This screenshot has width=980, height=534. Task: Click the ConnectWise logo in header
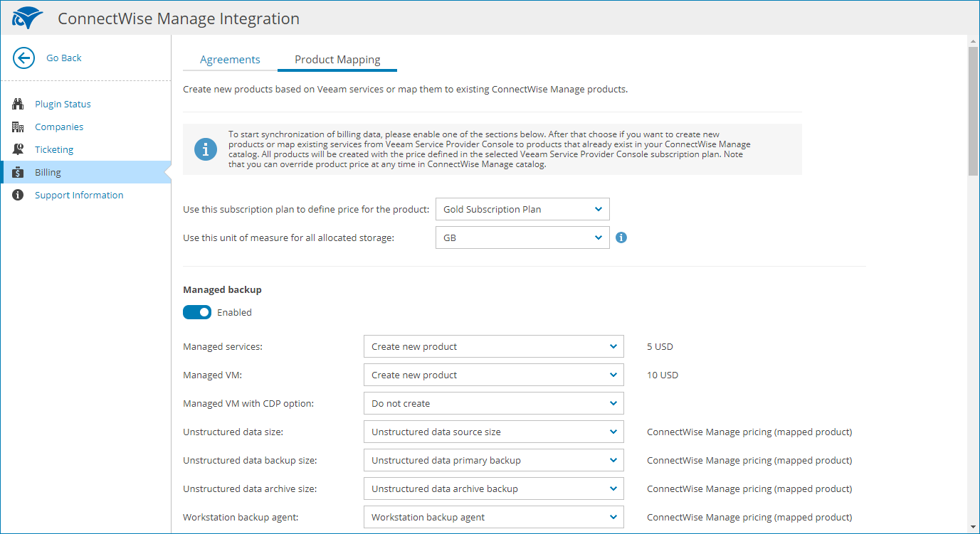pyautogui.click(x=28, y=18)
